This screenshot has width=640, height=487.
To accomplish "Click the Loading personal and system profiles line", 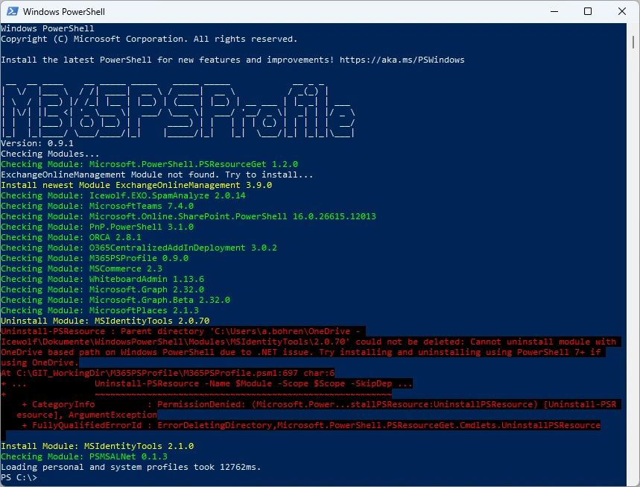I will pos(130,467).
